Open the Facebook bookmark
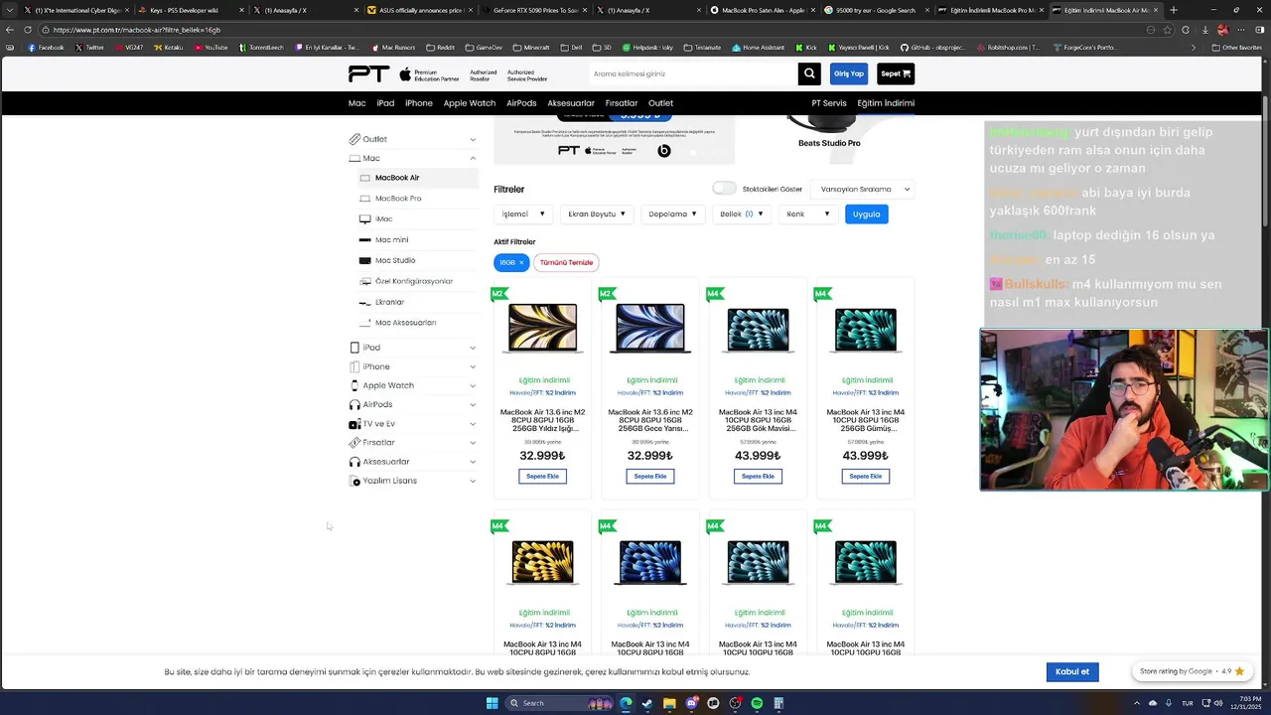This screenshot has height=715, width=1271. 46,47
